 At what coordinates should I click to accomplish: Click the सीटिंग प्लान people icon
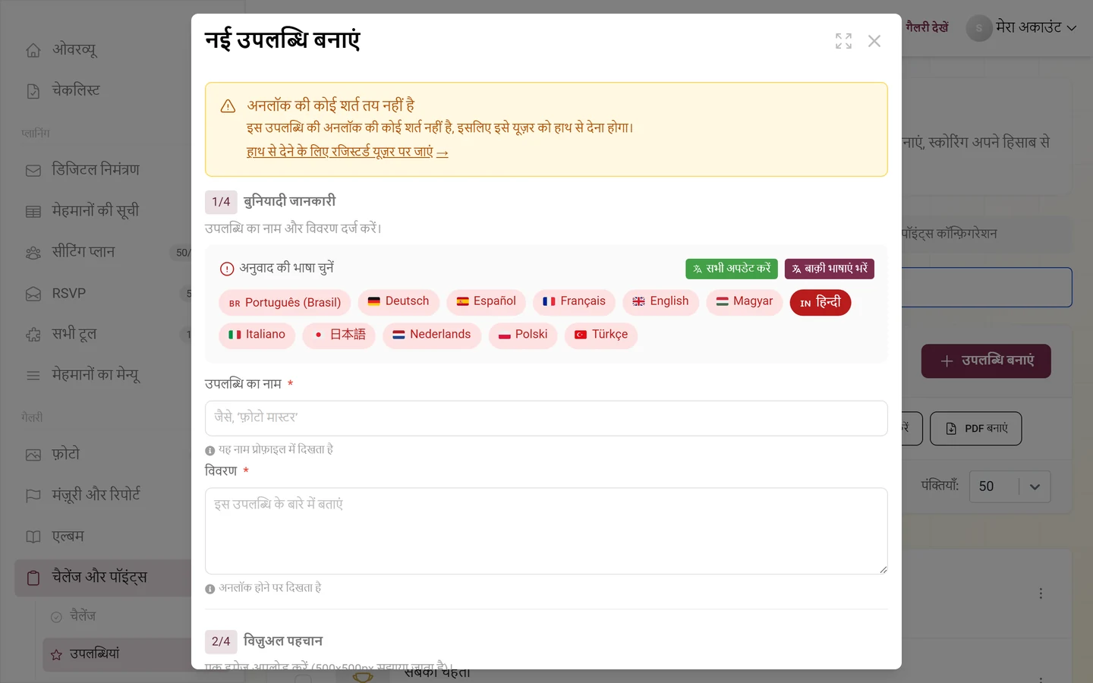pyautogui.click(x=33, y=253)
